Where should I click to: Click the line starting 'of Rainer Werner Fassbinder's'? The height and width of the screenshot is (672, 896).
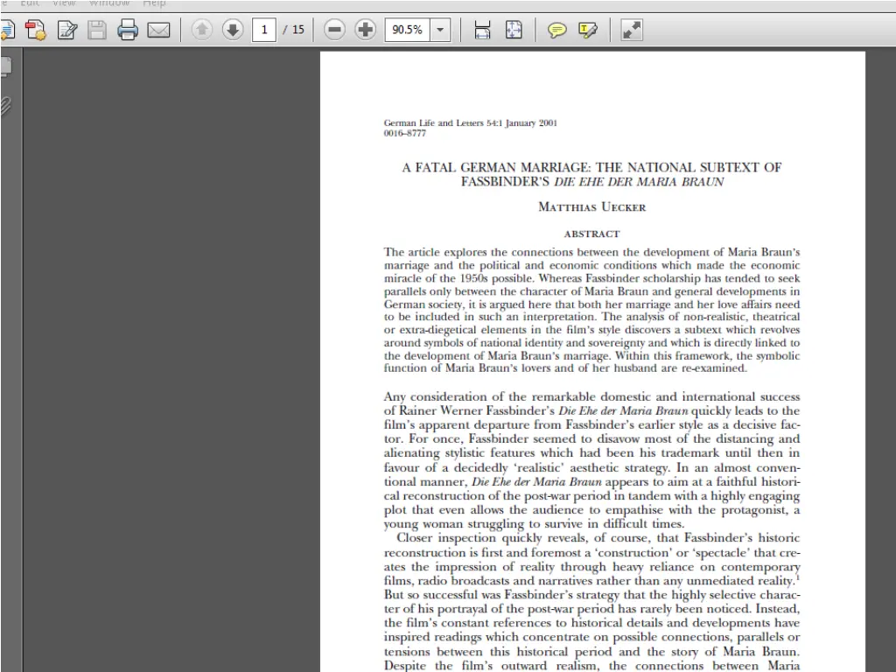592,411
